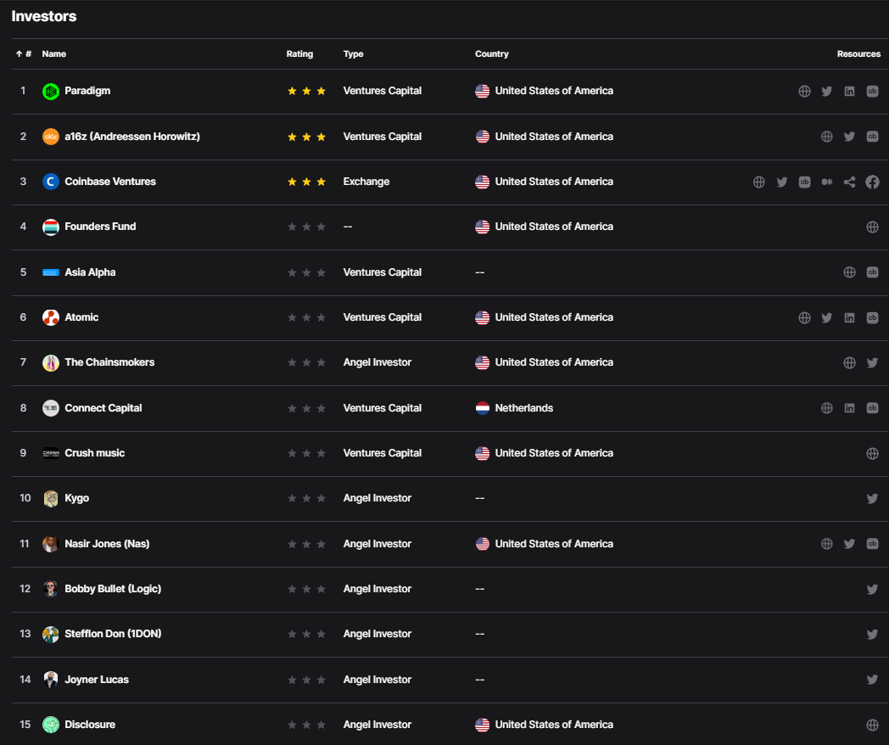The width and height of the screenshot is (889, 745).
Task: Click Coinbase Ventures' Medium icon
Action: coord(827,182)
